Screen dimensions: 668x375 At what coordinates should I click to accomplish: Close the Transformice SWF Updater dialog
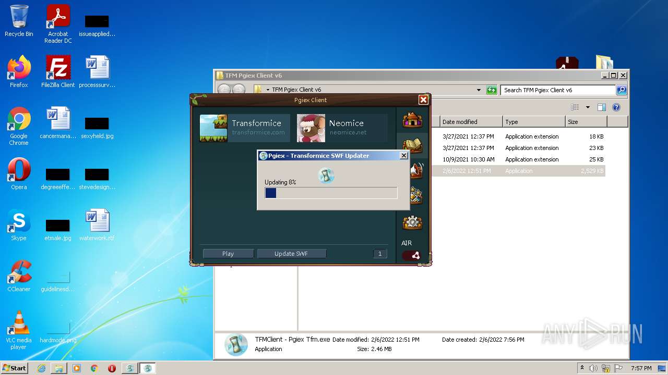pyautogui.click(x=403, y=156)
